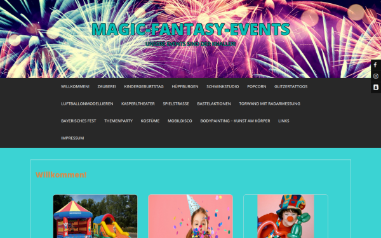
Task: Select Links in the navigation menu
Action: (x=284, y=121)
